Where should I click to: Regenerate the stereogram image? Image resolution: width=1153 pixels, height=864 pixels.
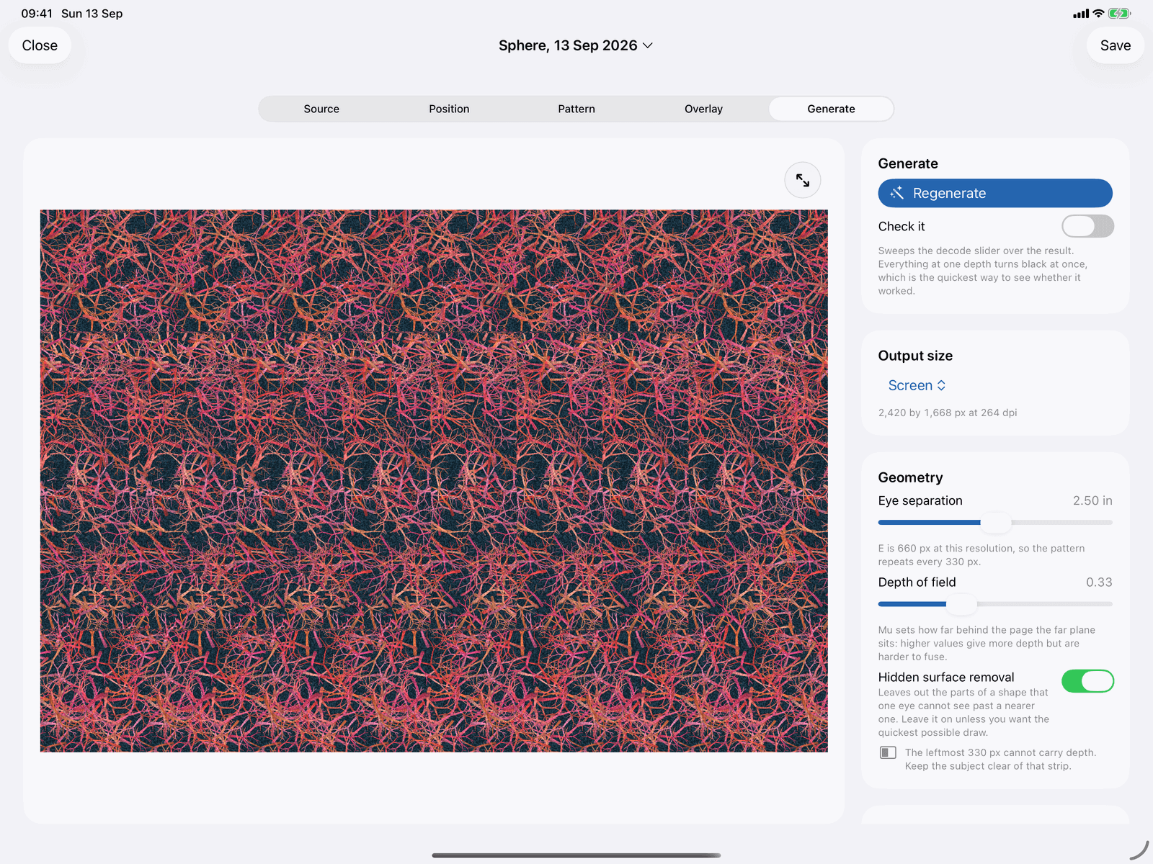pos(995,193)
